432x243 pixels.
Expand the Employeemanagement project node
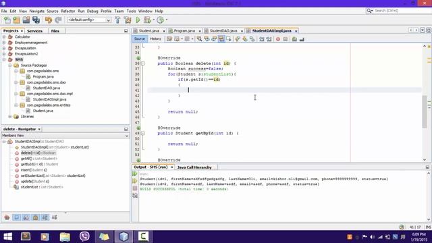click(4, 43)
